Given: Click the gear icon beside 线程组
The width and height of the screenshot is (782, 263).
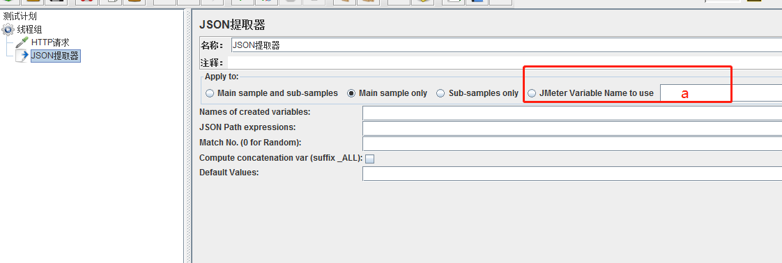Looking at the screenshot, I should [x=8, y=29].
